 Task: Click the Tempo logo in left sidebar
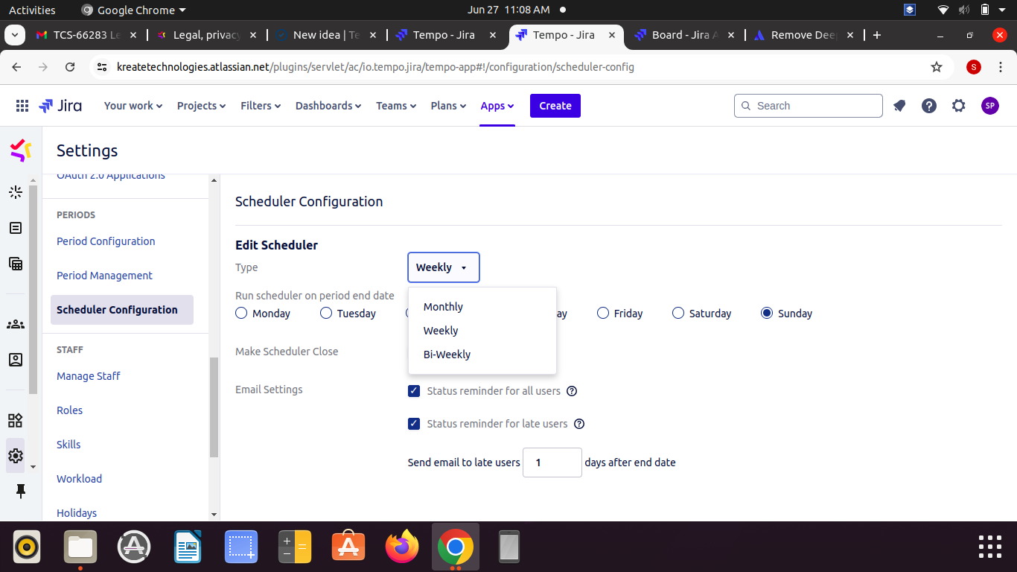point(21,150)
